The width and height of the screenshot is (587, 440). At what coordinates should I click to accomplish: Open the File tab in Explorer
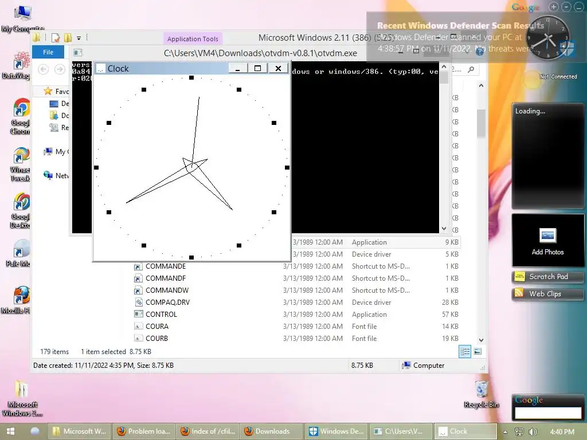coord(48,52)
